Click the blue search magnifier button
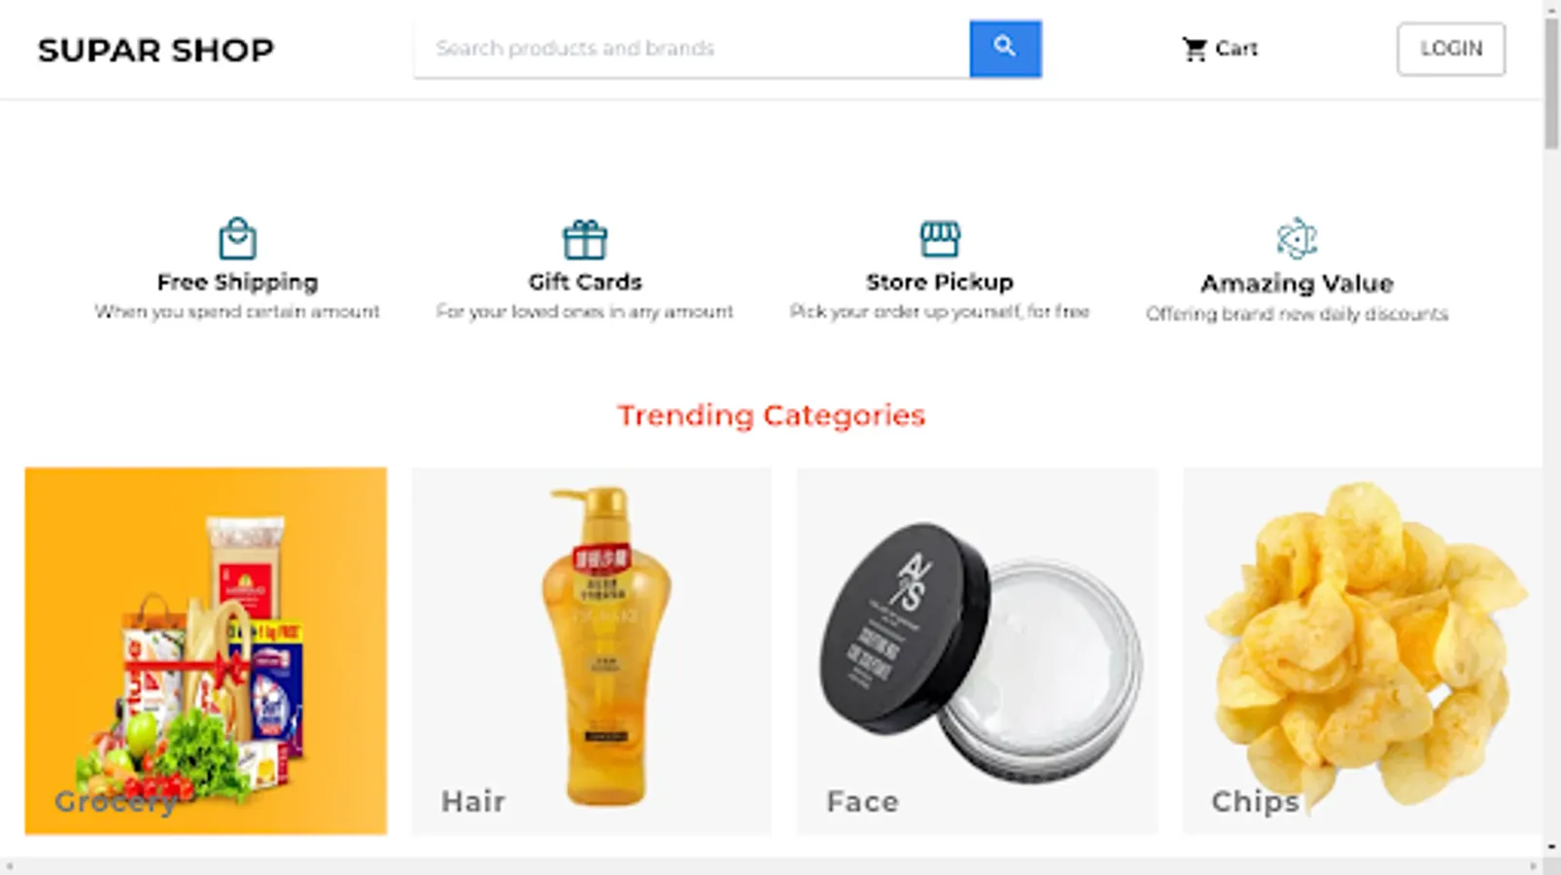This screenshot has width=1561, height=875. (x=1005, y=49)
